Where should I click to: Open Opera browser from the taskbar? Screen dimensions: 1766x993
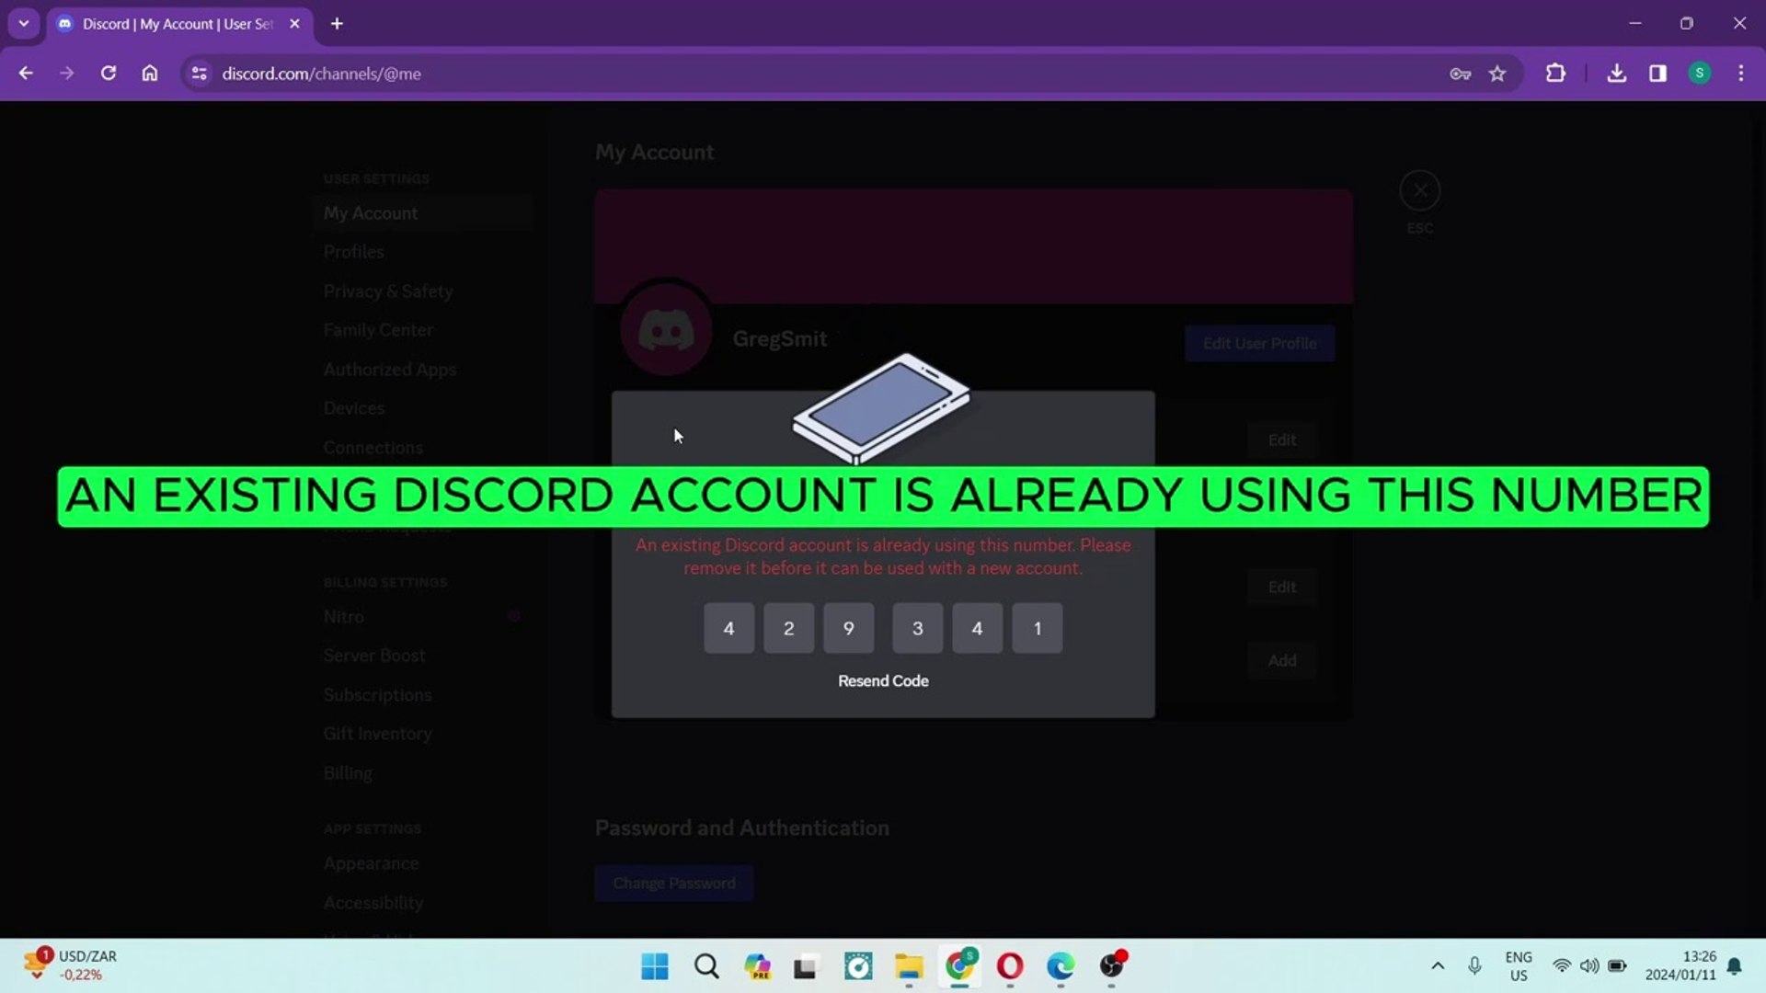tap(1009, 966)
